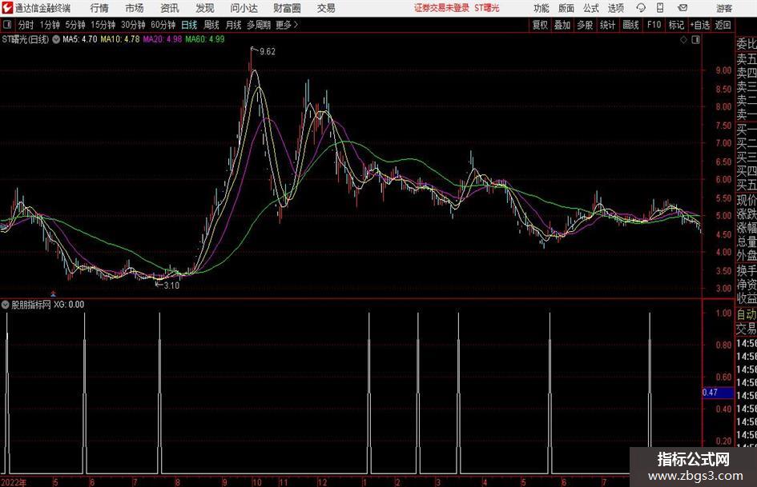
Task: Switch to the 月线 monthly tab
Action: (233, 25)
